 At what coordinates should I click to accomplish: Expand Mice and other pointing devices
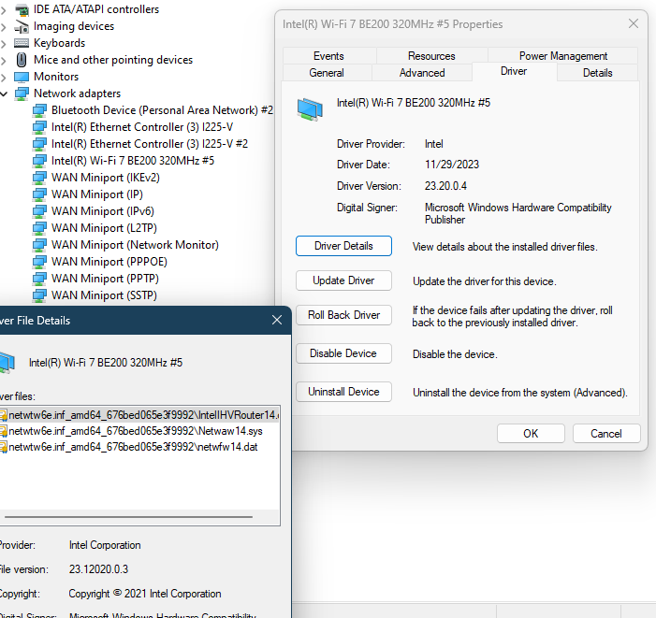(4, 61)
